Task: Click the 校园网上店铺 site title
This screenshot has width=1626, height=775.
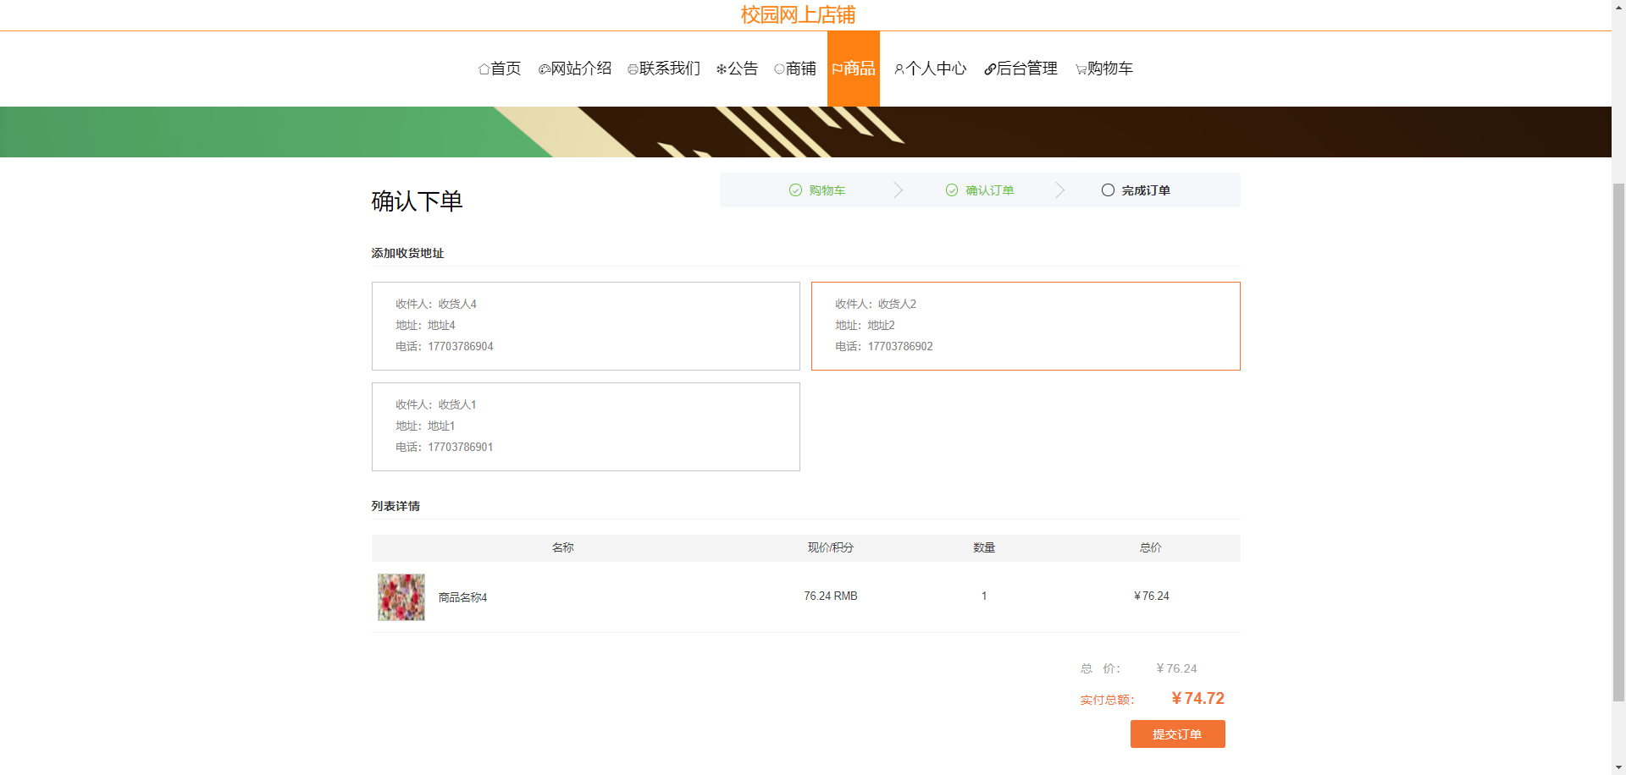Action: 798,14
